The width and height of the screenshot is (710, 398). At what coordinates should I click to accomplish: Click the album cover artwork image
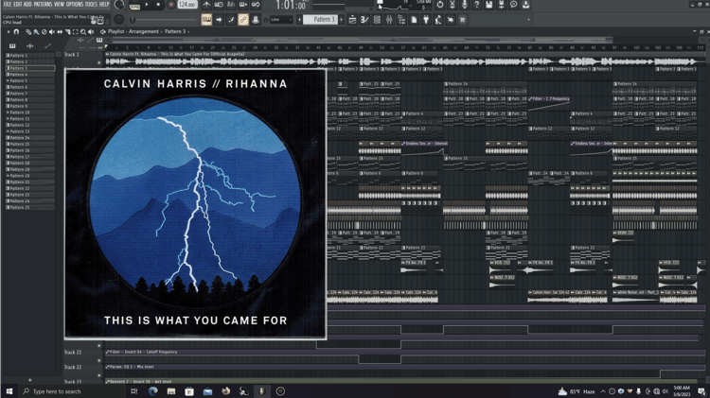pos(195,203)
